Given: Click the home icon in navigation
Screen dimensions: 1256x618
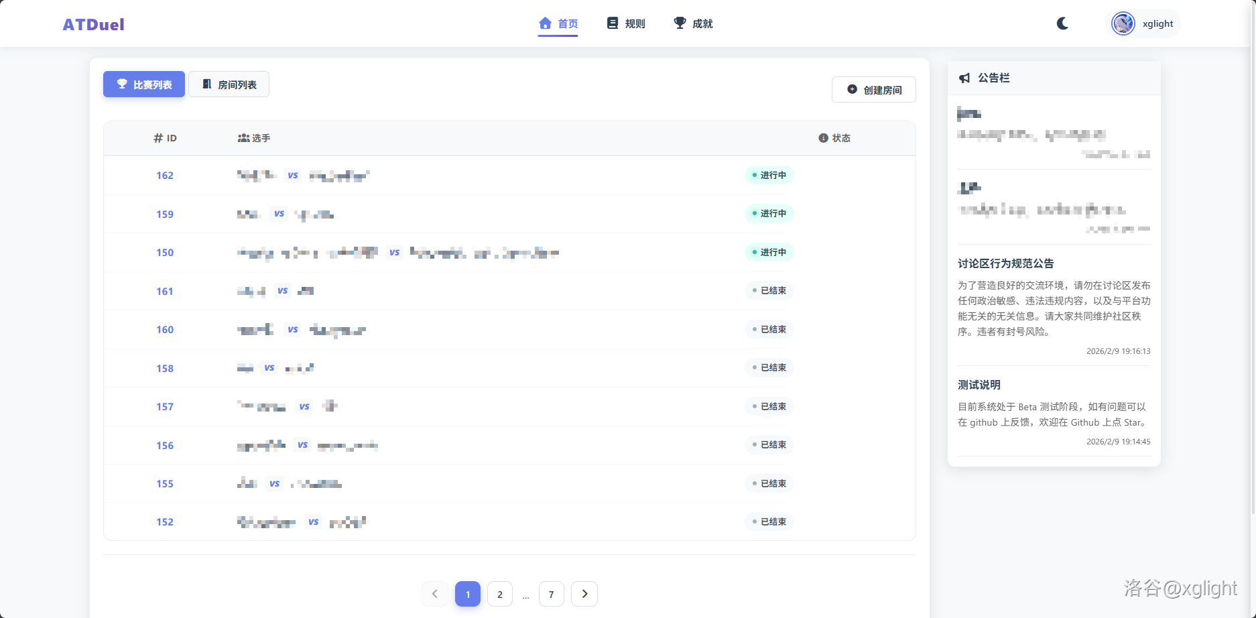Looking at the screenshot, I should (x=545, y=23).
